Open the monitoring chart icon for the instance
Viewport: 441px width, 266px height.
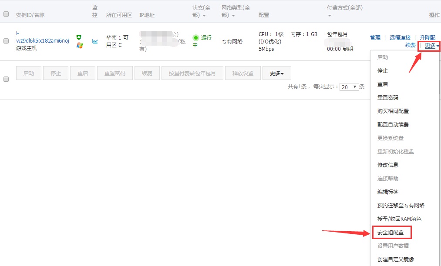point(95,41)
